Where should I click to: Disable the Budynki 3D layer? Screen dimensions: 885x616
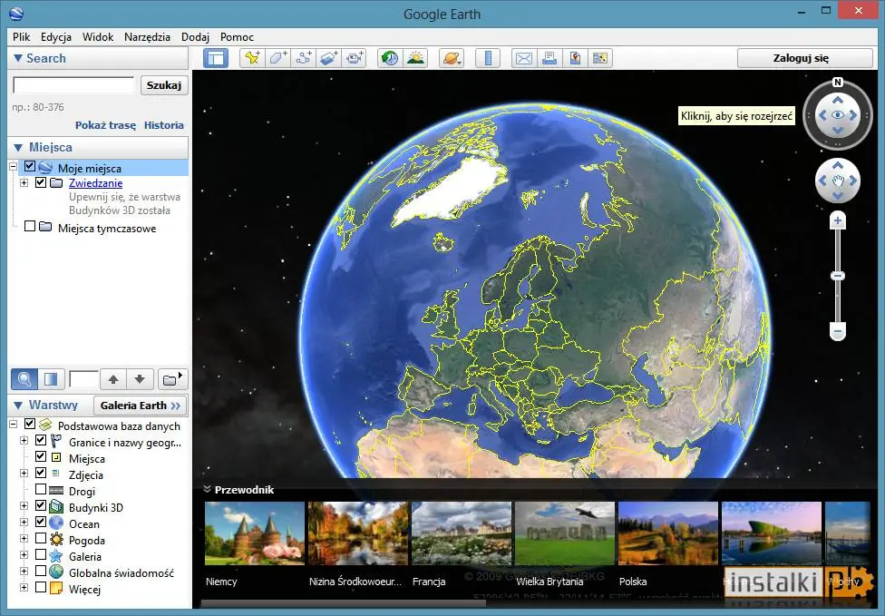tap(41, 505)
